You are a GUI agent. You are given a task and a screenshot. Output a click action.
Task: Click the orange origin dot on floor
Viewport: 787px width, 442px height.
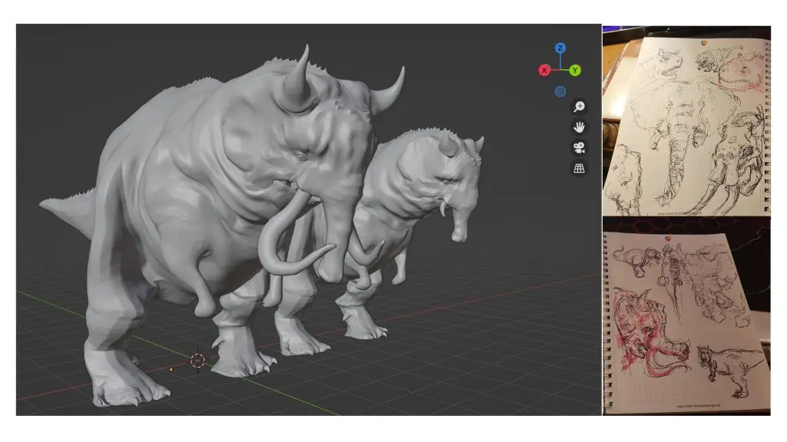(171, 370)
